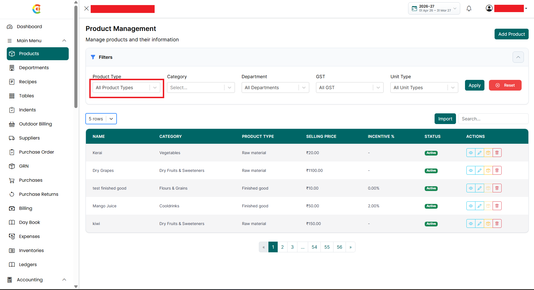Click the Add Product button
The height and width of the screenshot is (290, 534).
coord(511,34)
